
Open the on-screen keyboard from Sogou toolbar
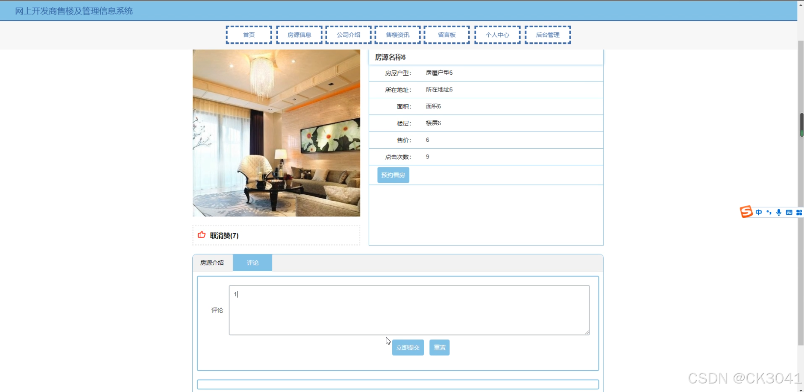[x=789, y=212]
